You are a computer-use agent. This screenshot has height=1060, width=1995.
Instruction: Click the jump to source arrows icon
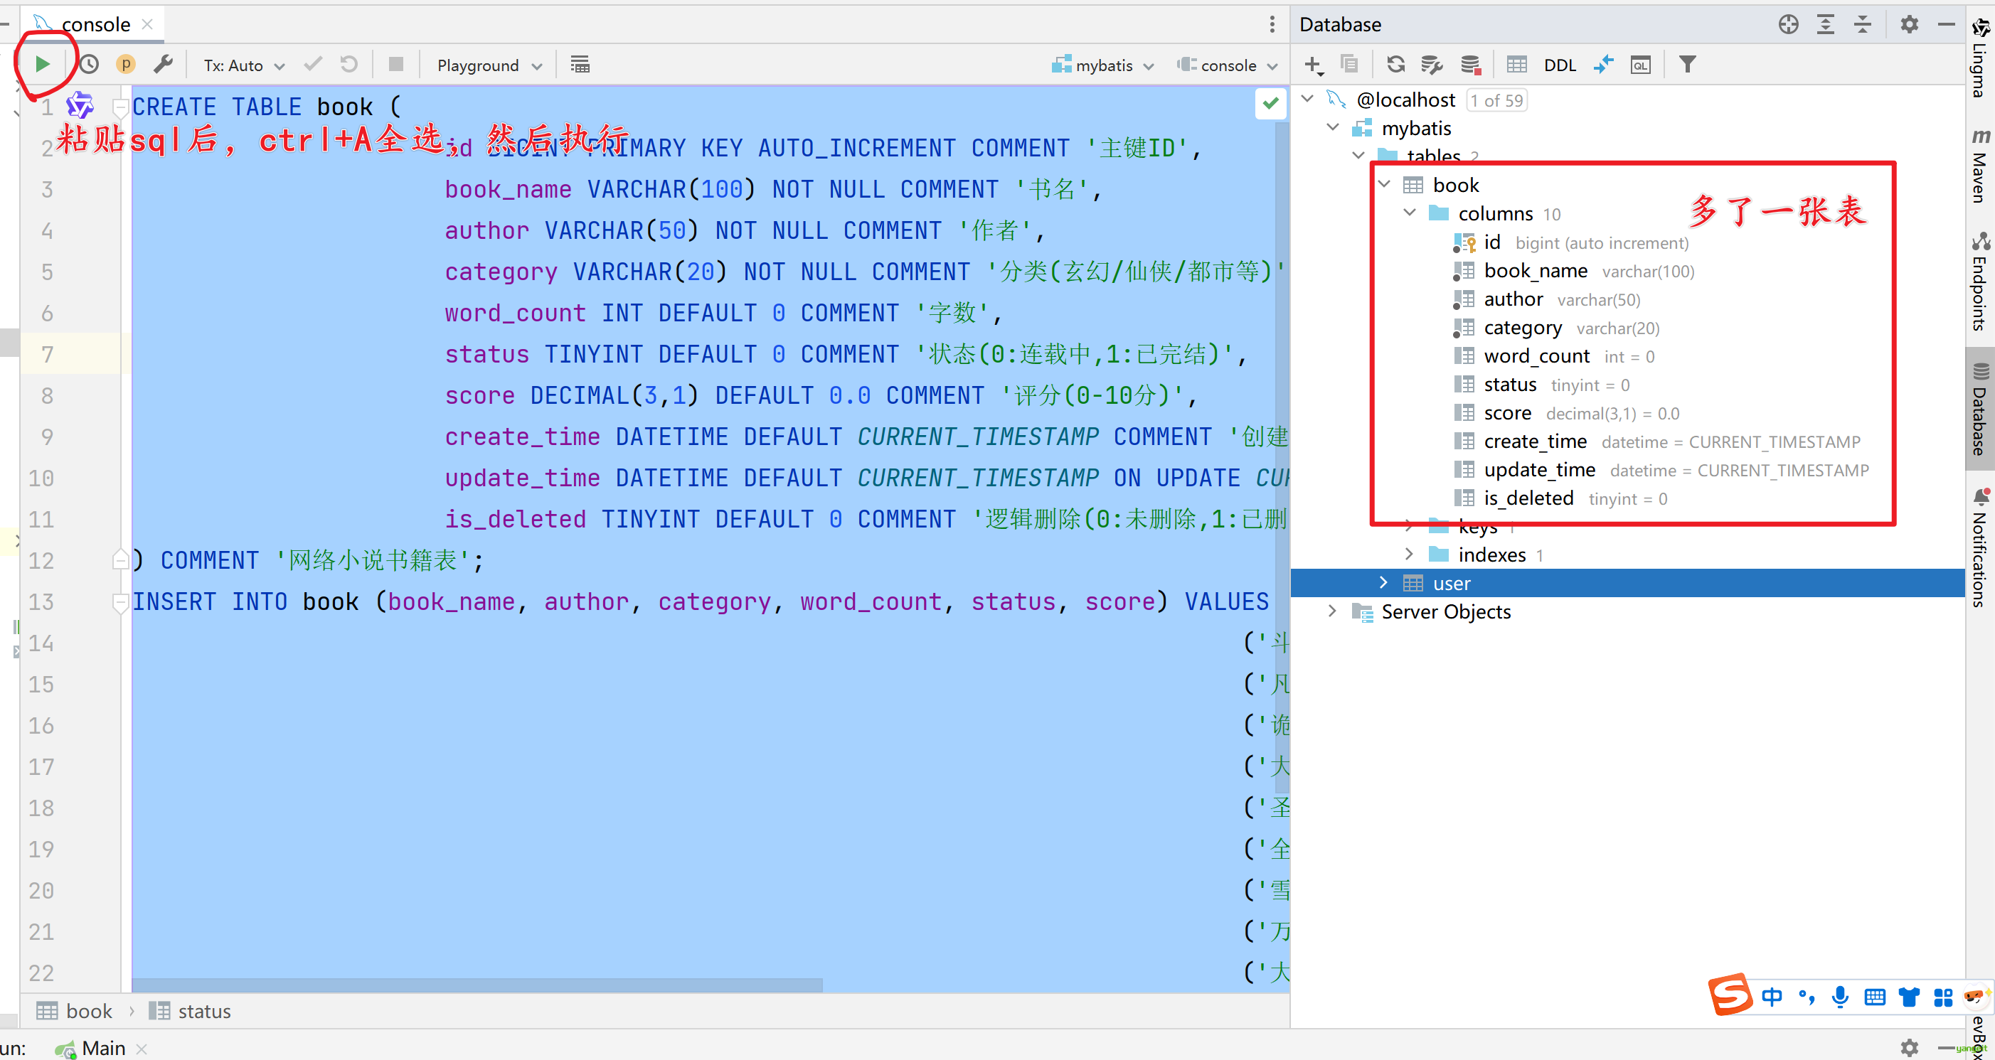pos(1603,64)
